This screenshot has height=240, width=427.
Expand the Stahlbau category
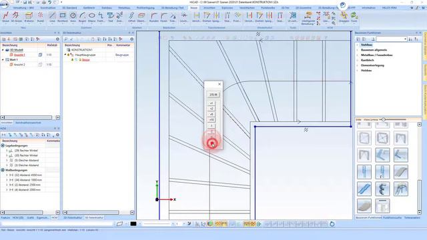click(x=358, y=45)
